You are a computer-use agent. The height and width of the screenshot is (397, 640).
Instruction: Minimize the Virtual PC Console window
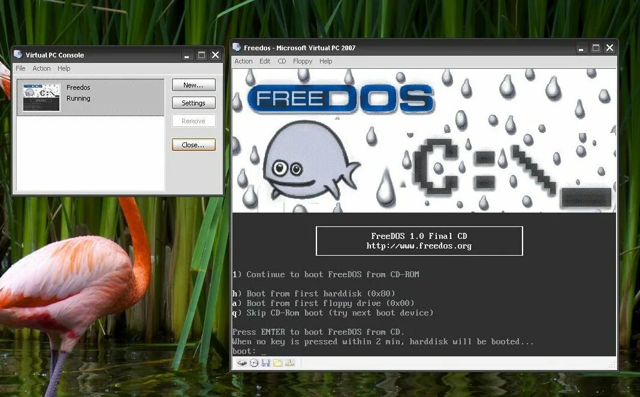click(187, 55)
